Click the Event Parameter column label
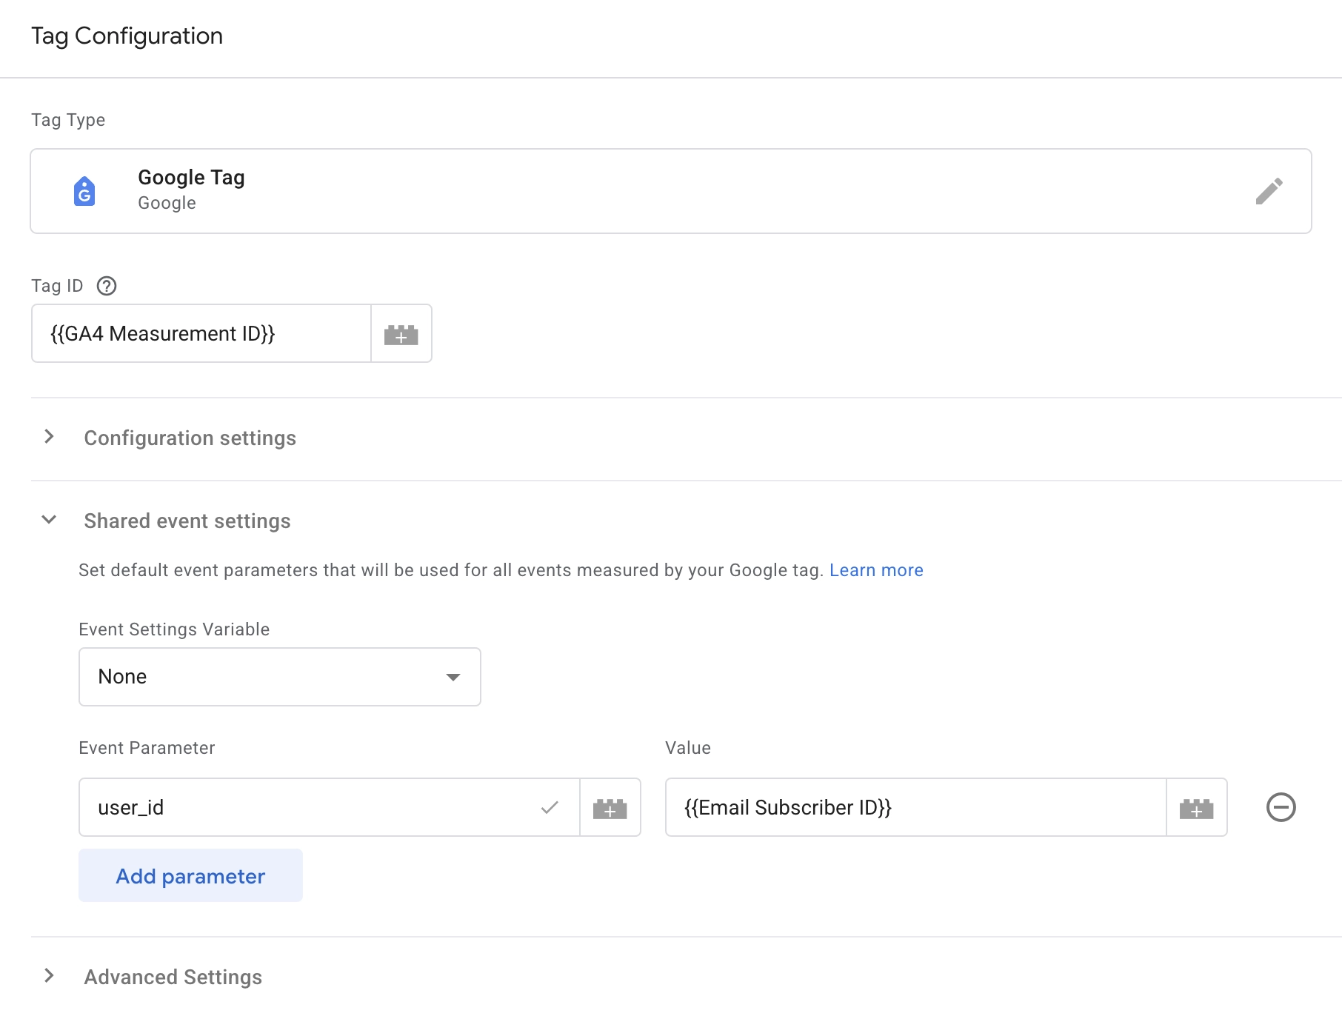The height and width of the screenshot is (1016, 1342). pyautogui.click(x=147, y=748)
